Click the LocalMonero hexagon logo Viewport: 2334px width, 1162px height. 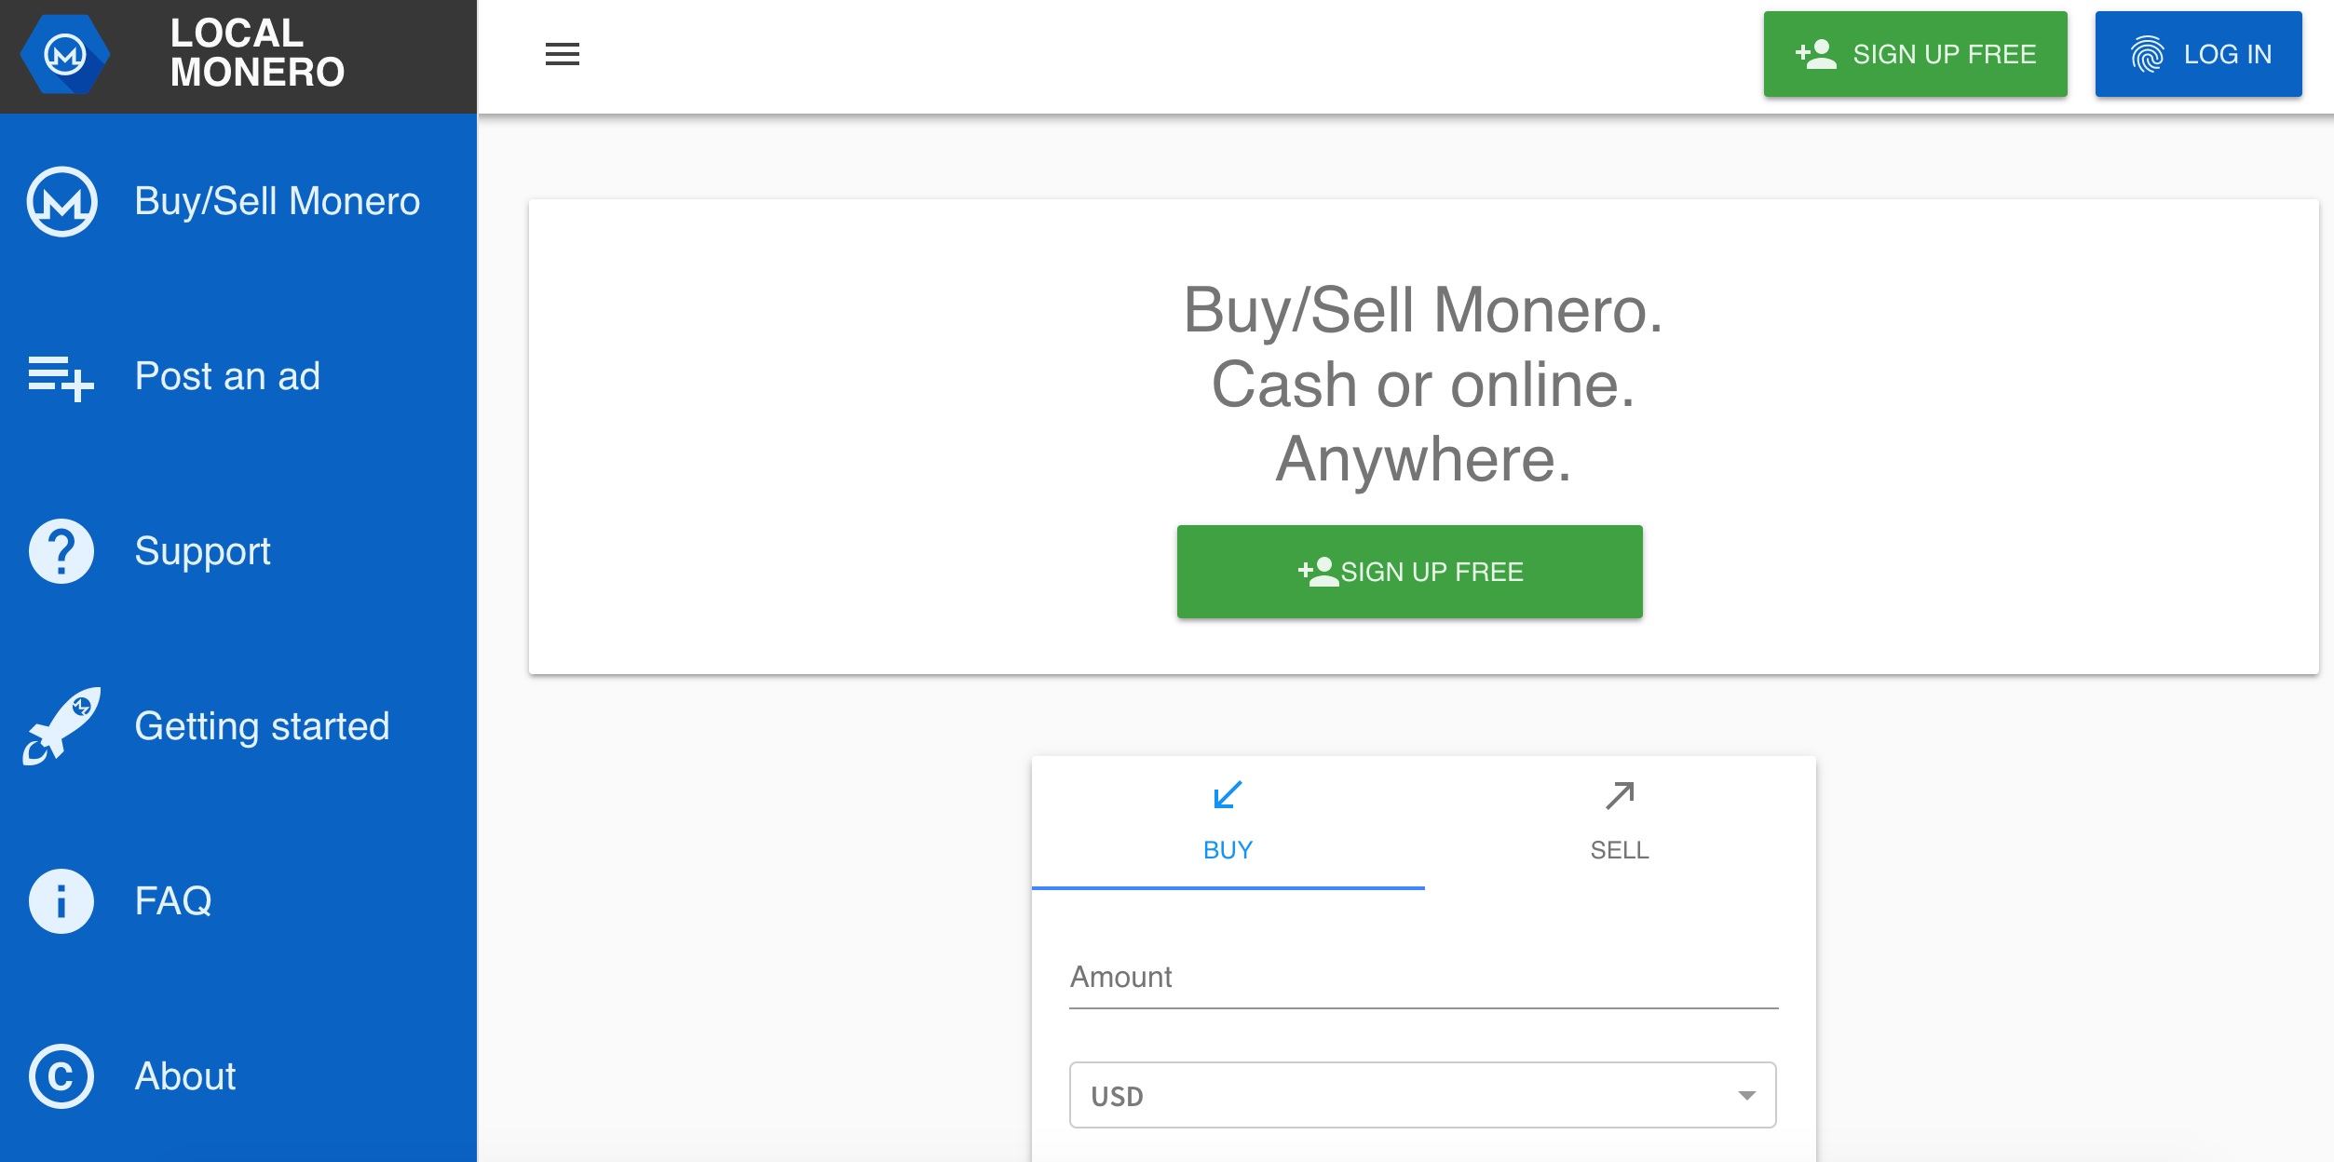pyautogui.click(x=64, y=55)
